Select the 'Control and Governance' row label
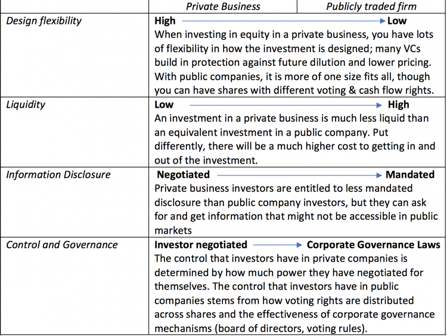 point(61,244)
